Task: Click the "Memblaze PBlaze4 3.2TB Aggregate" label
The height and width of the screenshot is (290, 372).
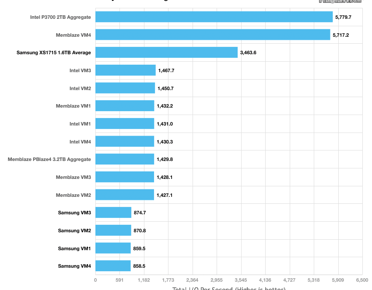Action: pyautogui.click(x=49, y=159)
